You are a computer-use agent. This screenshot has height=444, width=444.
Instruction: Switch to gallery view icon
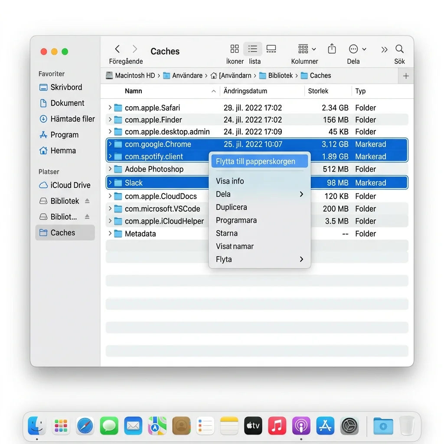coord(271,49)
